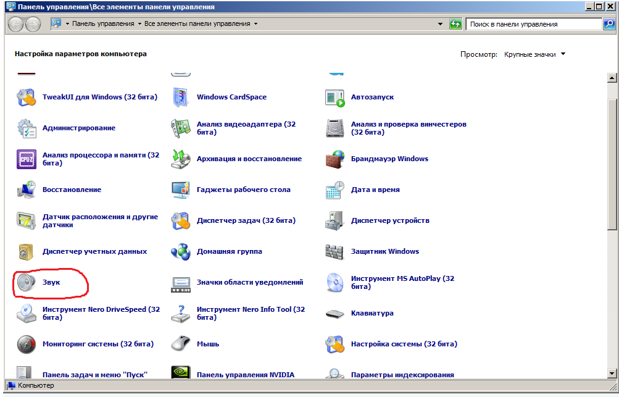Launch Диспетчер задач (32 бита)
Viewport: 619px width, 397px height.
pos(246,220)
